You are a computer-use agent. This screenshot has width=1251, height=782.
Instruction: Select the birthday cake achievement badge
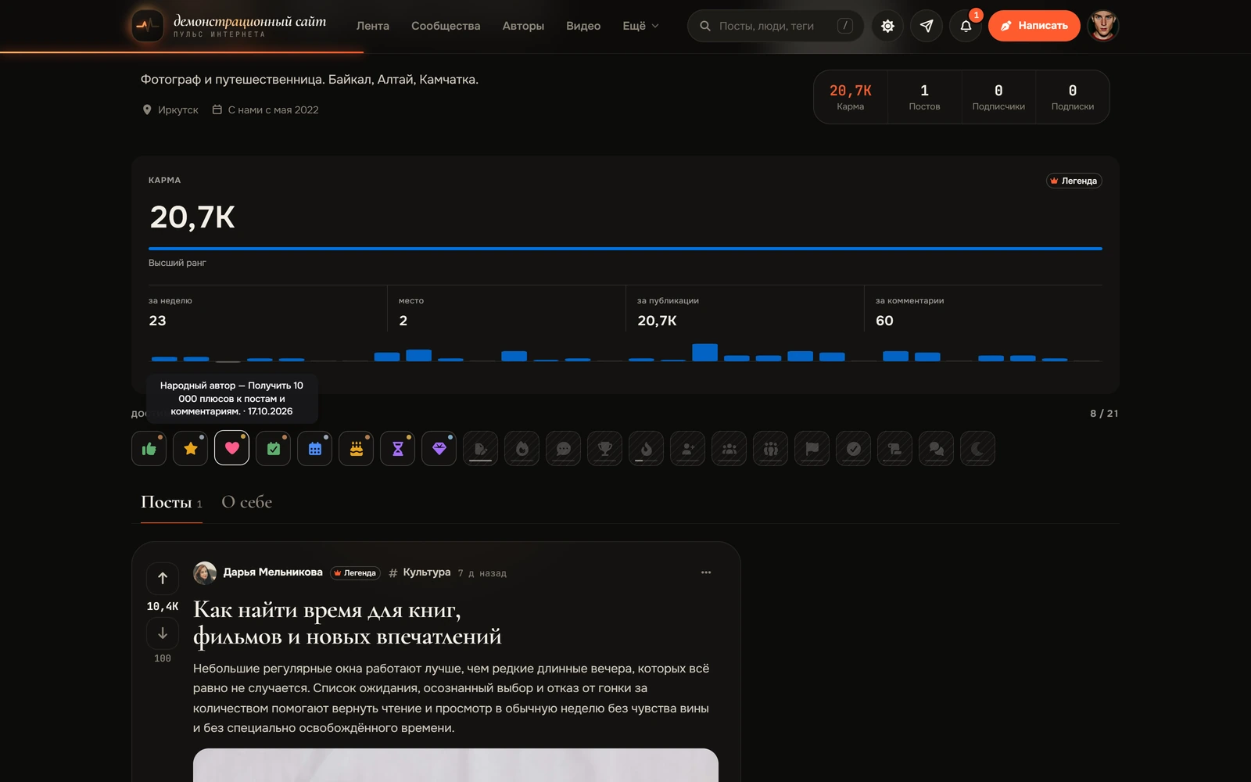356,449
